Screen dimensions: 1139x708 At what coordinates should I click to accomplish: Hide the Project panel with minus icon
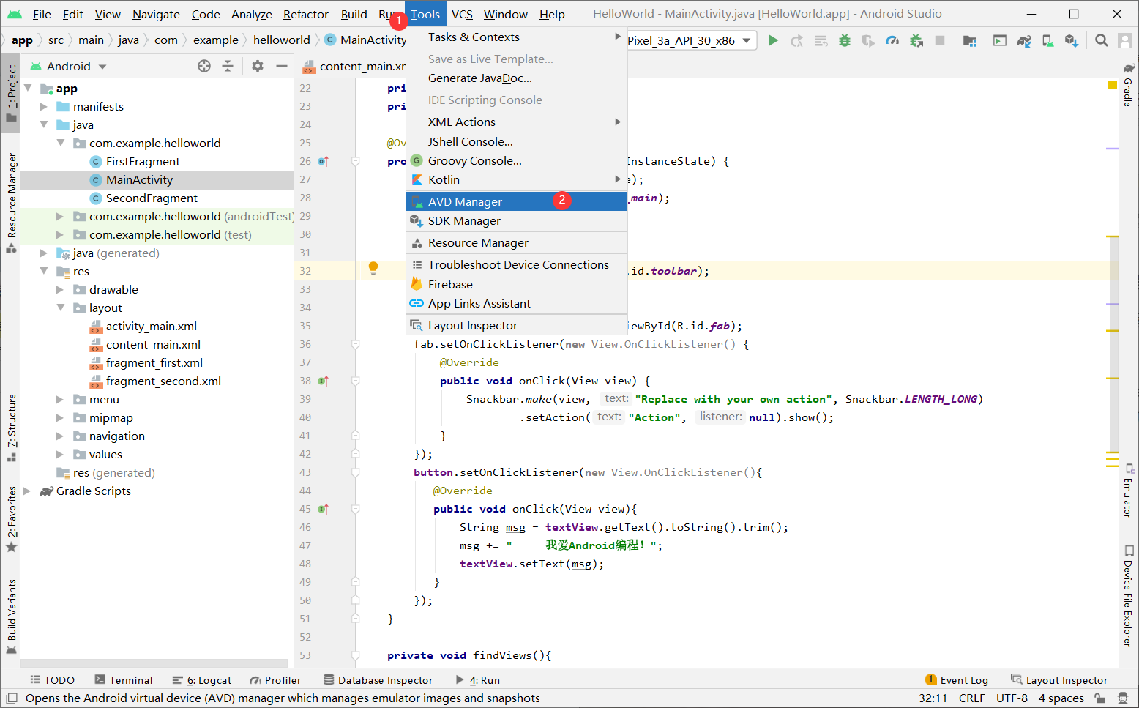281,66
